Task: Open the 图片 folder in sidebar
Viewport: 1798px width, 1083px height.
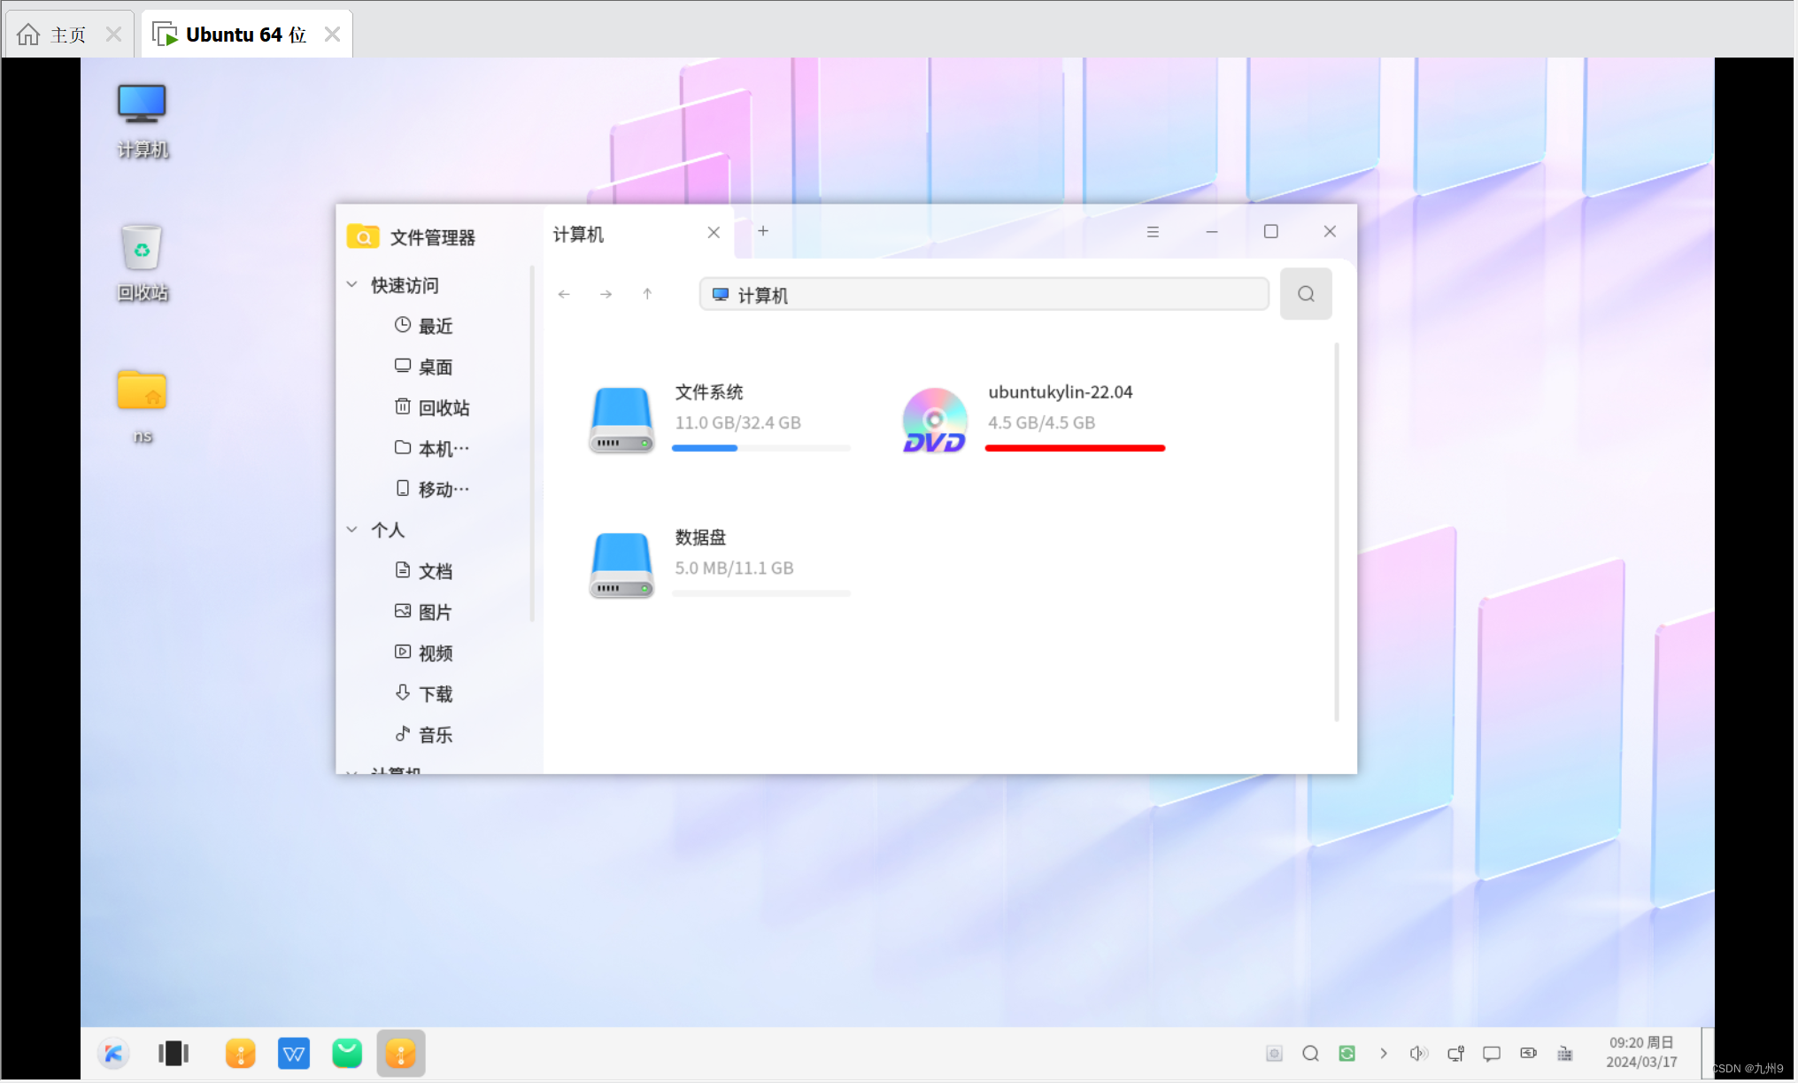Action: (434, 612)
